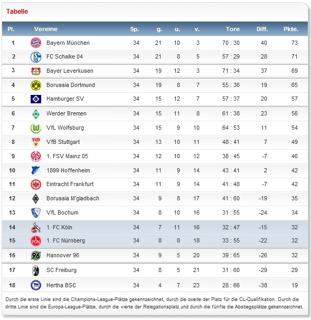Open the Bayer Leverkusen team name
Viewport: 311px width, 320px height.
[x=70, y=71]
